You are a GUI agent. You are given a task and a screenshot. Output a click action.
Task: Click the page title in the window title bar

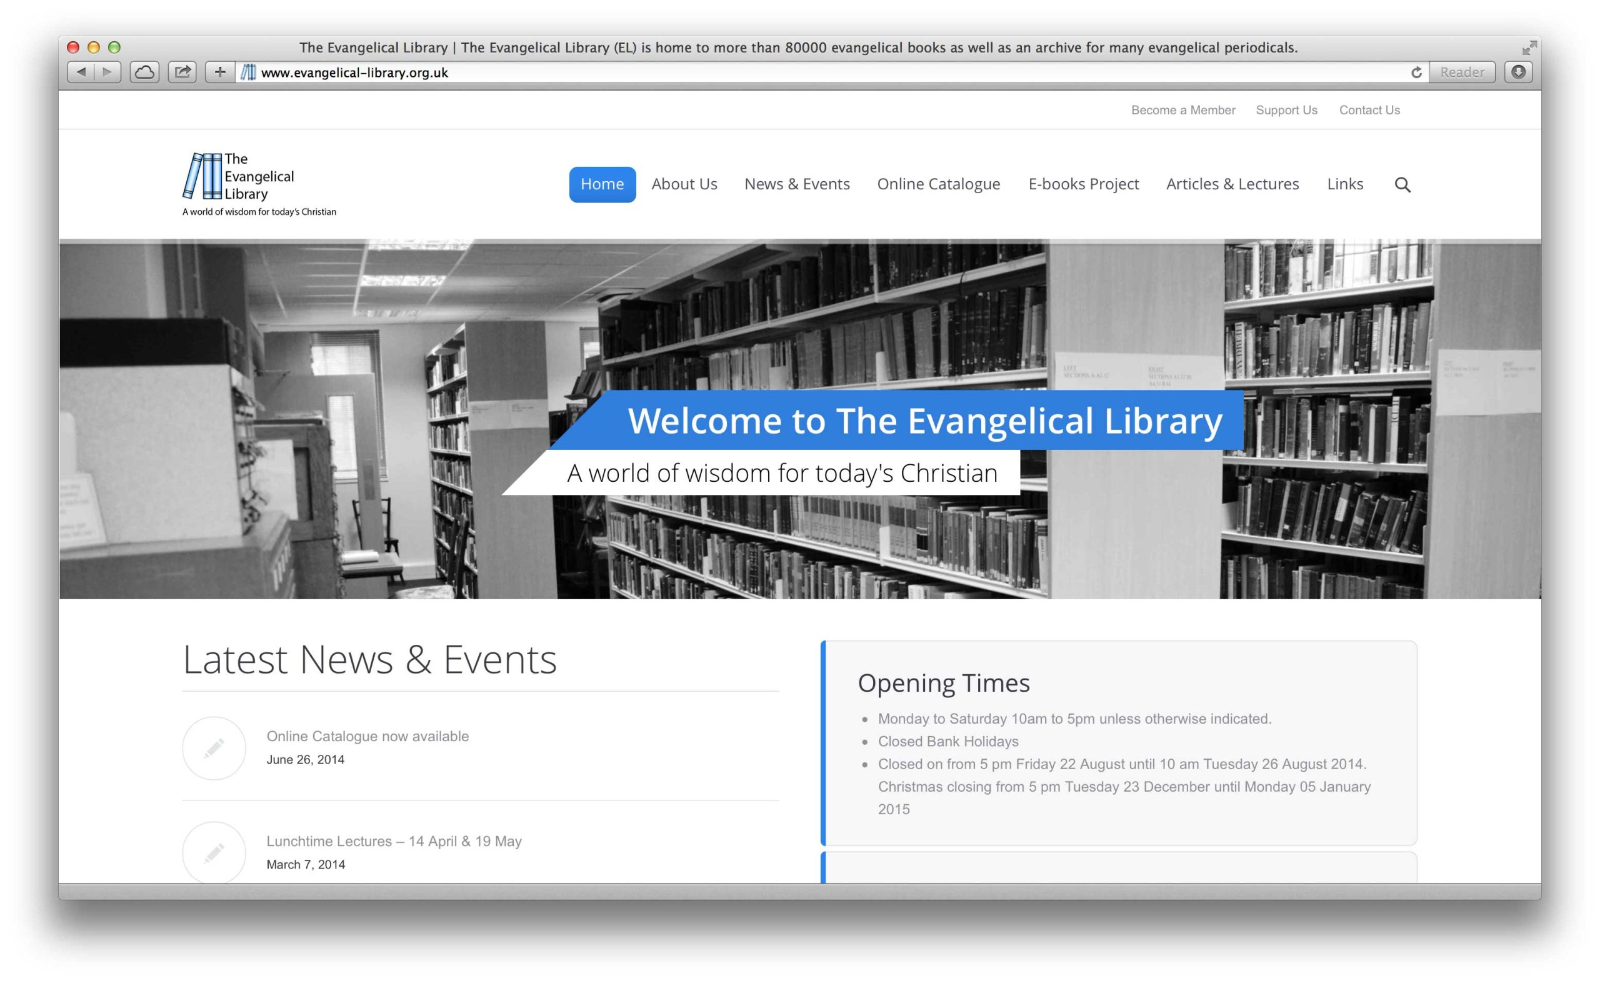tap(798, 47)
